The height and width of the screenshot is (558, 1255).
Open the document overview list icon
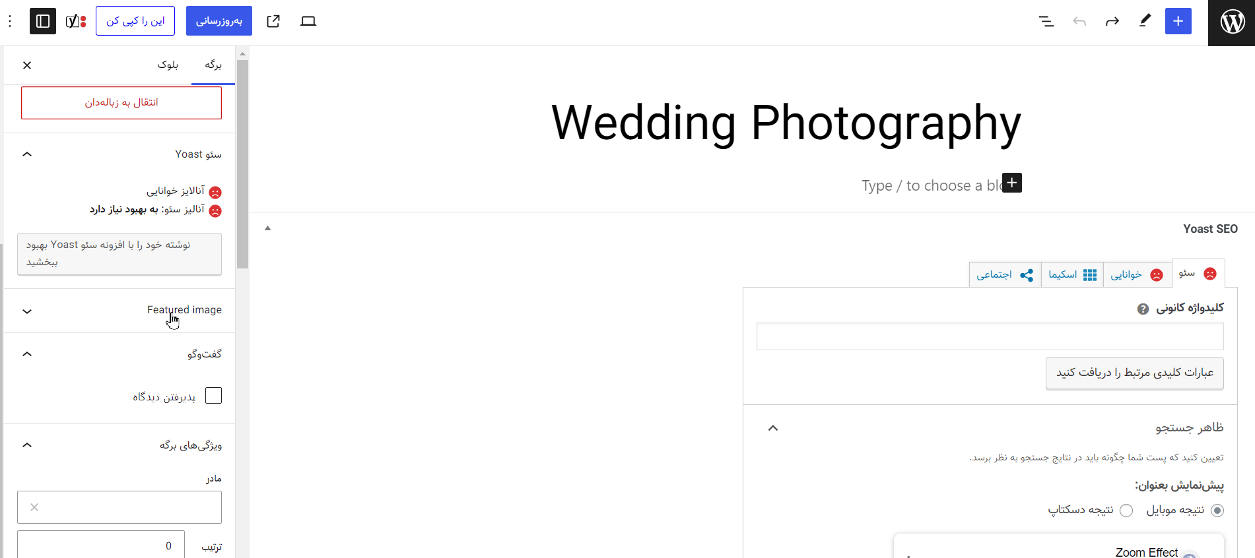click(1046, 21)
